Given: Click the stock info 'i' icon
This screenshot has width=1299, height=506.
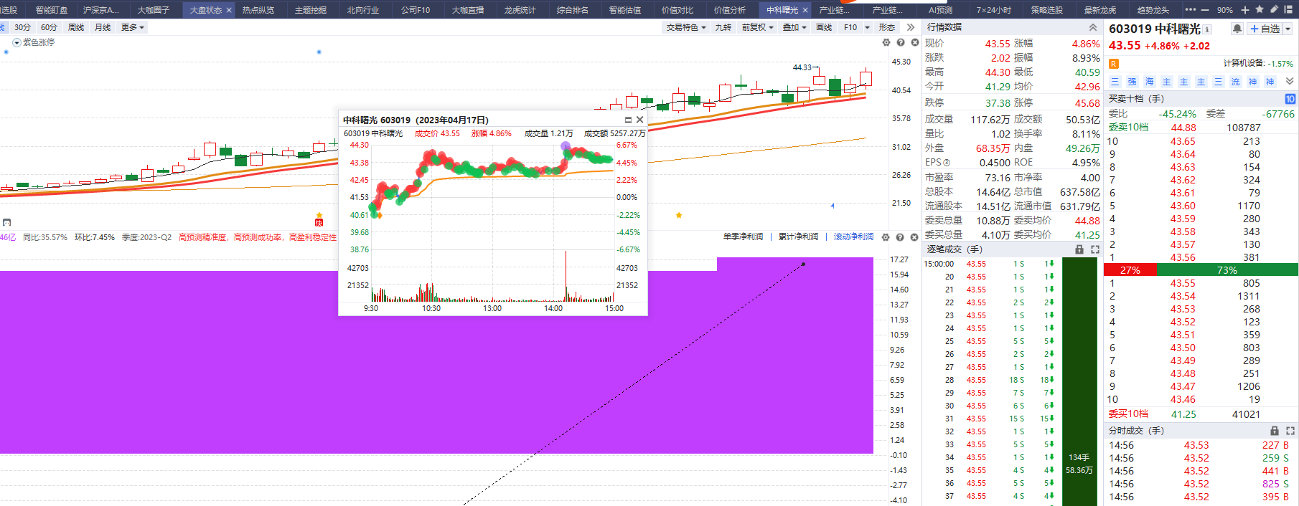Looking at the screenshot, I should (x=1207, y=29).
